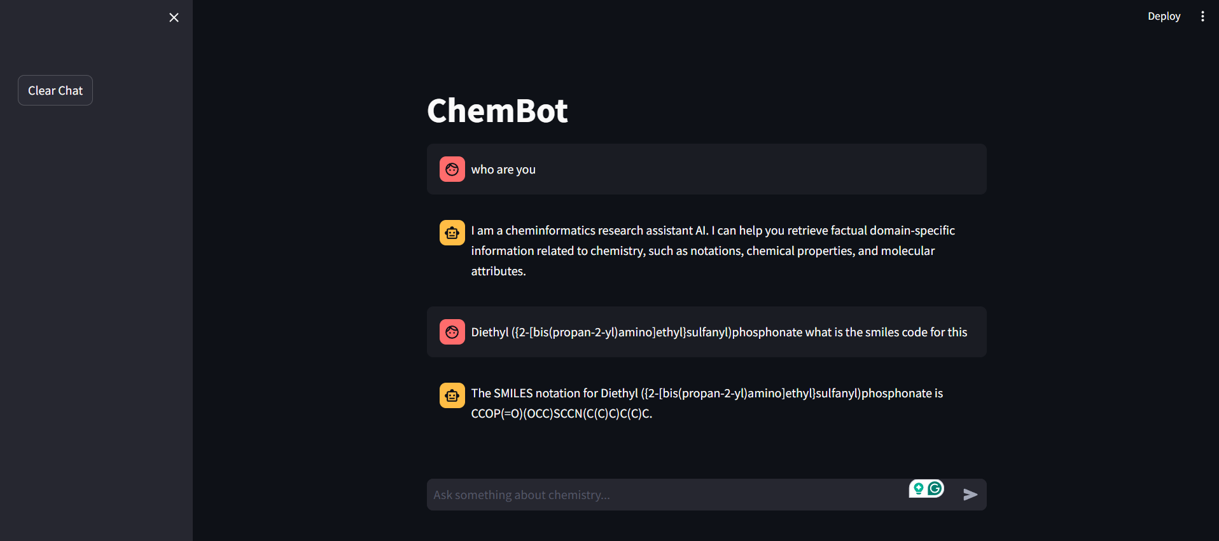Click the bot avatar beside the cheminformatics introduction
This screenshot has height=541, width=1219.
coord(452,232)
